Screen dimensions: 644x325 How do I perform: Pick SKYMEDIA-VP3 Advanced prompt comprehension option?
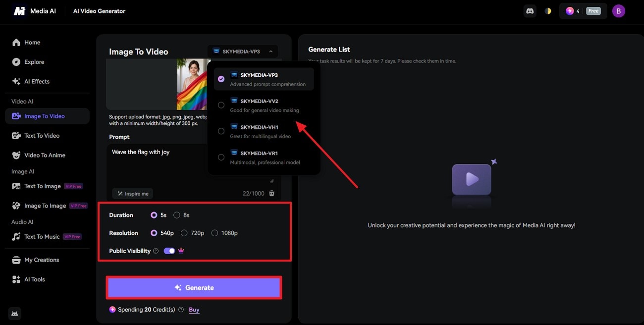pyautogui.click(x=264, y=79)
